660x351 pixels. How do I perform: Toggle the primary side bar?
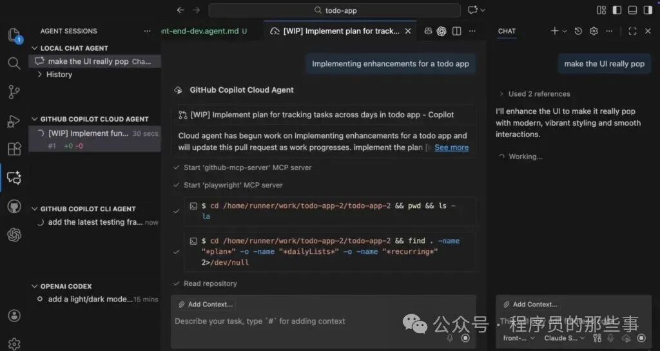point(617,10)
